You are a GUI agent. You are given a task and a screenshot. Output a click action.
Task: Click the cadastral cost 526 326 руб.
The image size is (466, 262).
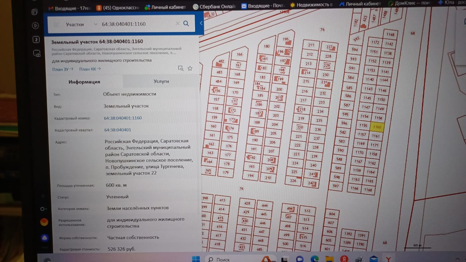pyautogui.click(x=122, y=249)
